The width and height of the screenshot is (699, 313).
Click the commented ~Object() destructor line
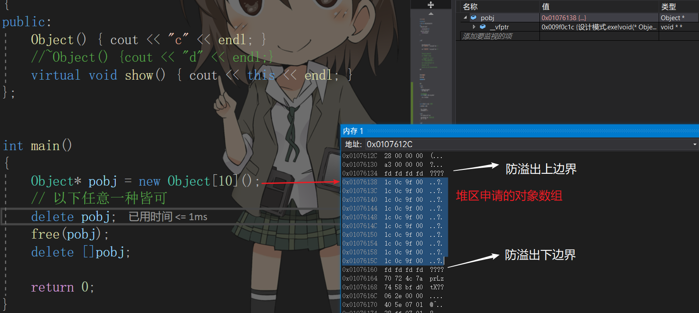coord(152,57)
